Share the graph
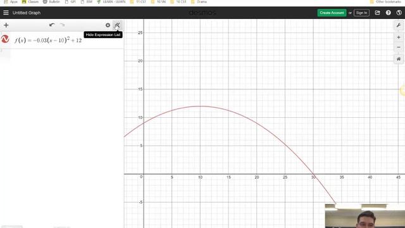405x228 pixels. click(x=377, y=13)
